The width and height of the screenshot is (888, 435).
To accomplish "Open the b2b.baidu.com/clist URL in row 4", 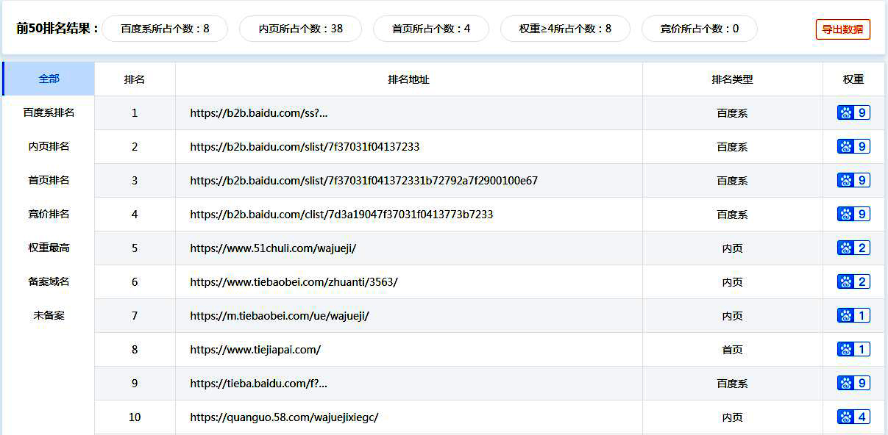I will [x=341, y=215].
